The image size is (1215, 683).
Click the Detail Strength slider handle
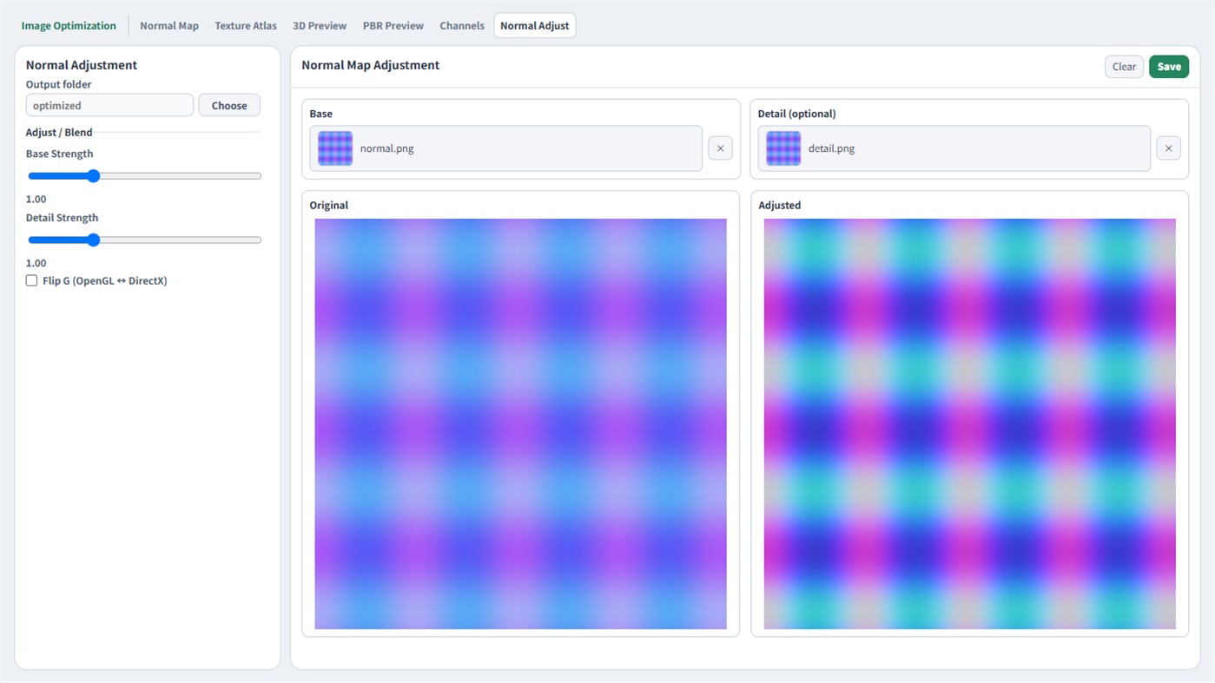94,240
